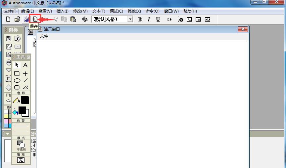This screenshot has width=286, height=168.
Task: Click the Open file folder icon
Action: pyautogui.click(x=17, y=19)
